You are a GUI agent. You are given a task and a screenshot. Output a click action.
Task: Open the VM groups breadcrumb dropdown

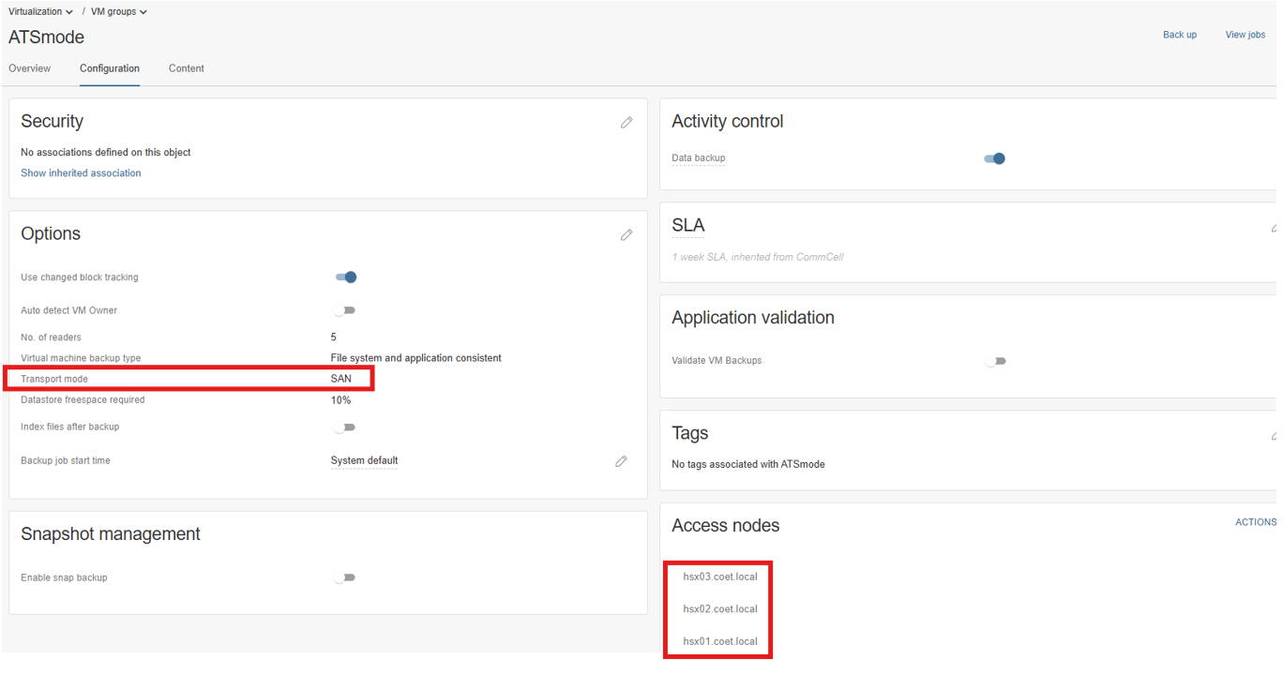(x=118, y=11)
